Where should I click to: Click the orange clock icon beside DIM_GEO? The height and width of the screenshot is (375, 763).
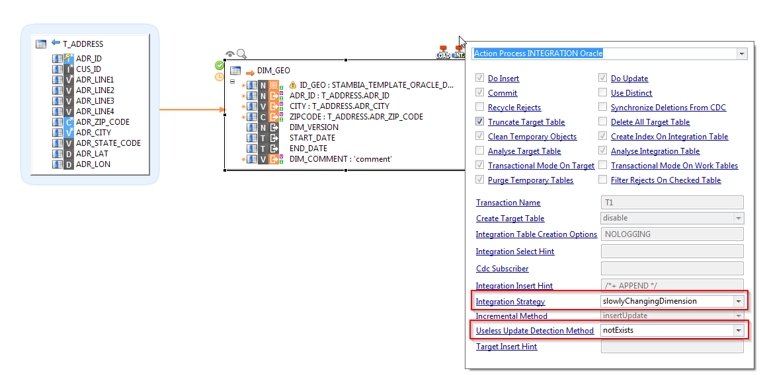[x=219, y=77]
